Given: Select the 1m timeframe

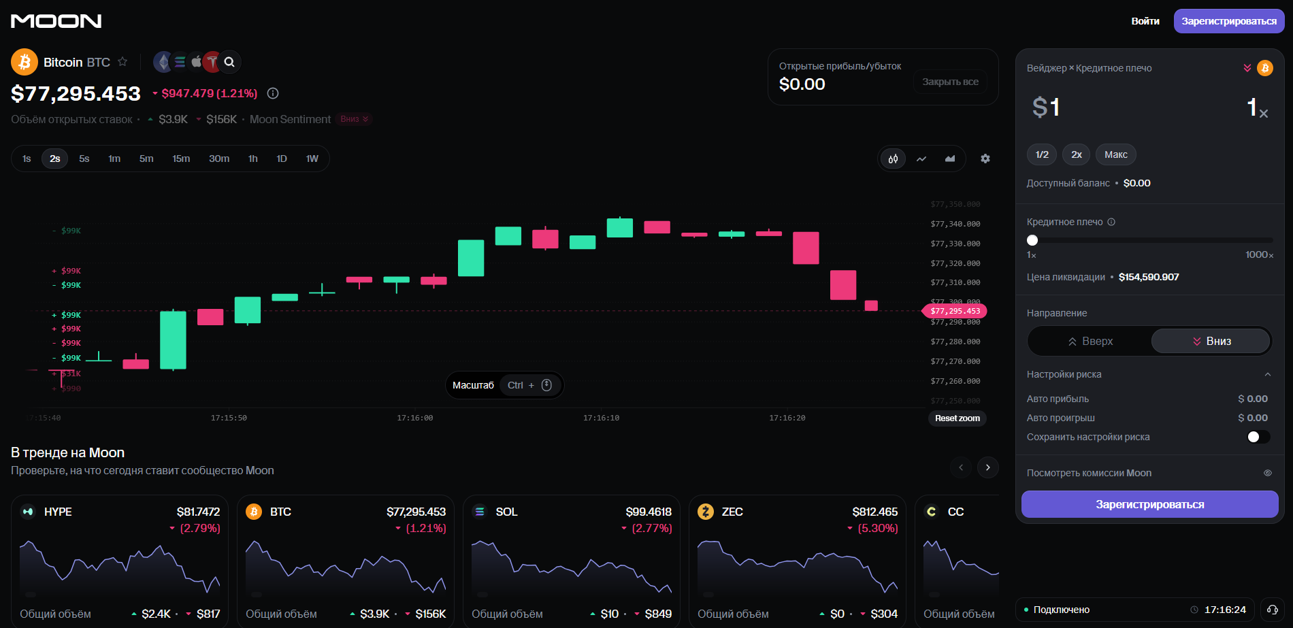Looking at the screenshot, I should (x=114, y=159).
